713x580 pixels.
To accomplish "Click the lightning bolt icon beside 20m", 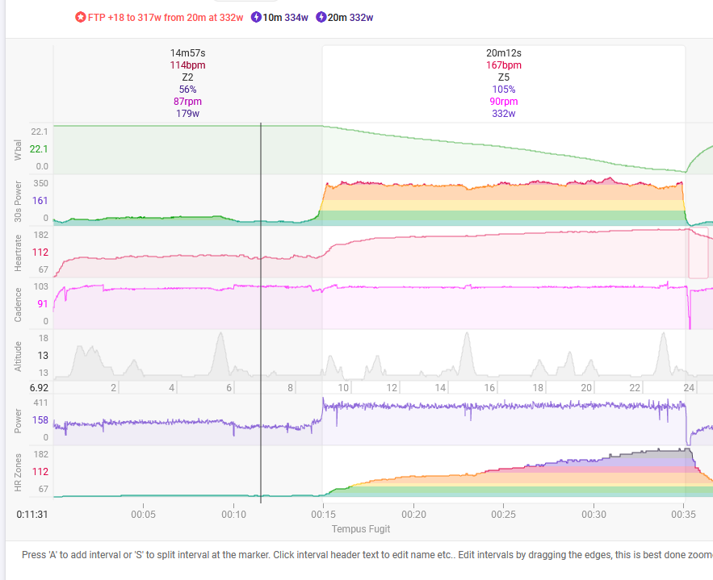I will click(x=321, y=17).
